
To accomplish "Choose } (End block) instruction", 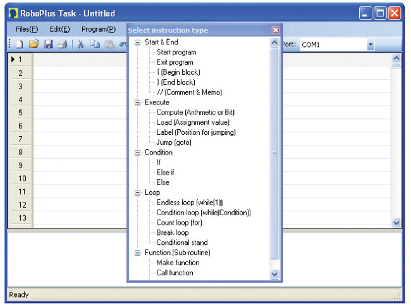I will click(x=176, y=82).
